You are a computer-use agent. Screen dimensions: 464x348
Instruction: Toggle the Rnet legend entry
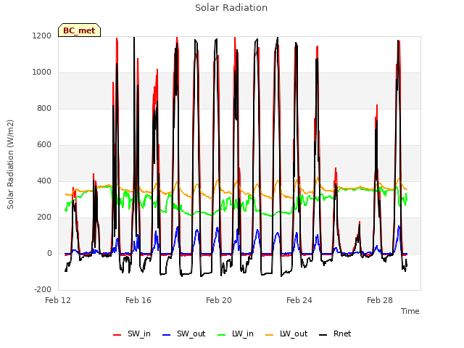[x=335, y=333]
